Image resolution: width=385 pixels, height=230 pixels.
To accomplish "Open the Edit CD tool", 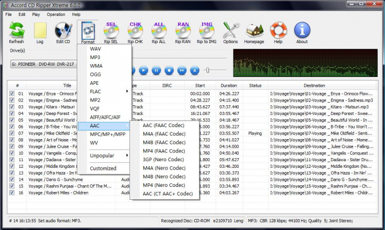I will tap(63, 33).
